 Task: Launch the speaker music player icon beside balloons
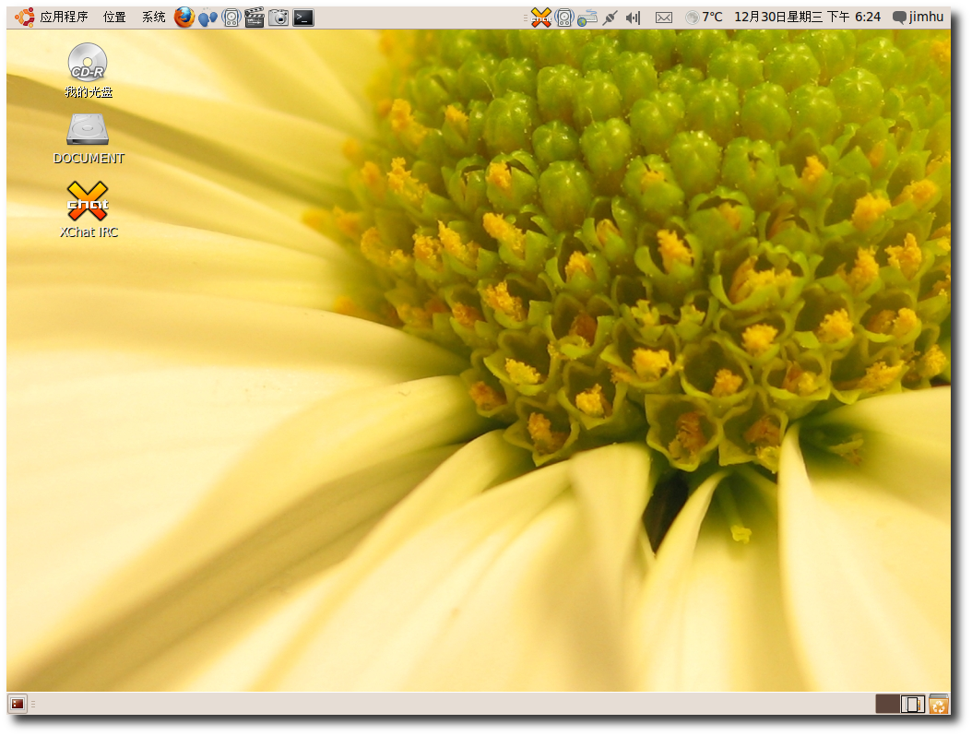click(x=231, y=18)
